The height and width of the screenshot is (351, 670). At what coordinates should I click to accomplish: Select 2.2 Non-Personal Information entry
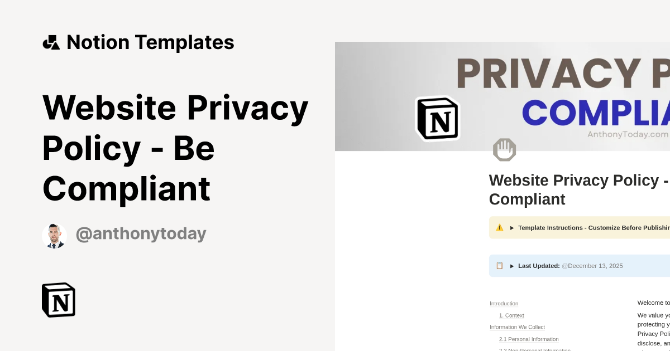(x=534, y=349)
